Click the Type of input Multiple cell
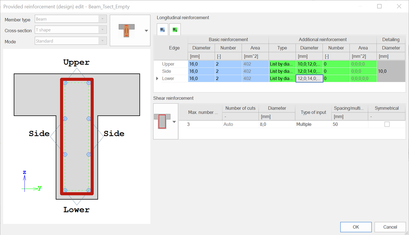 coord(313,124)
